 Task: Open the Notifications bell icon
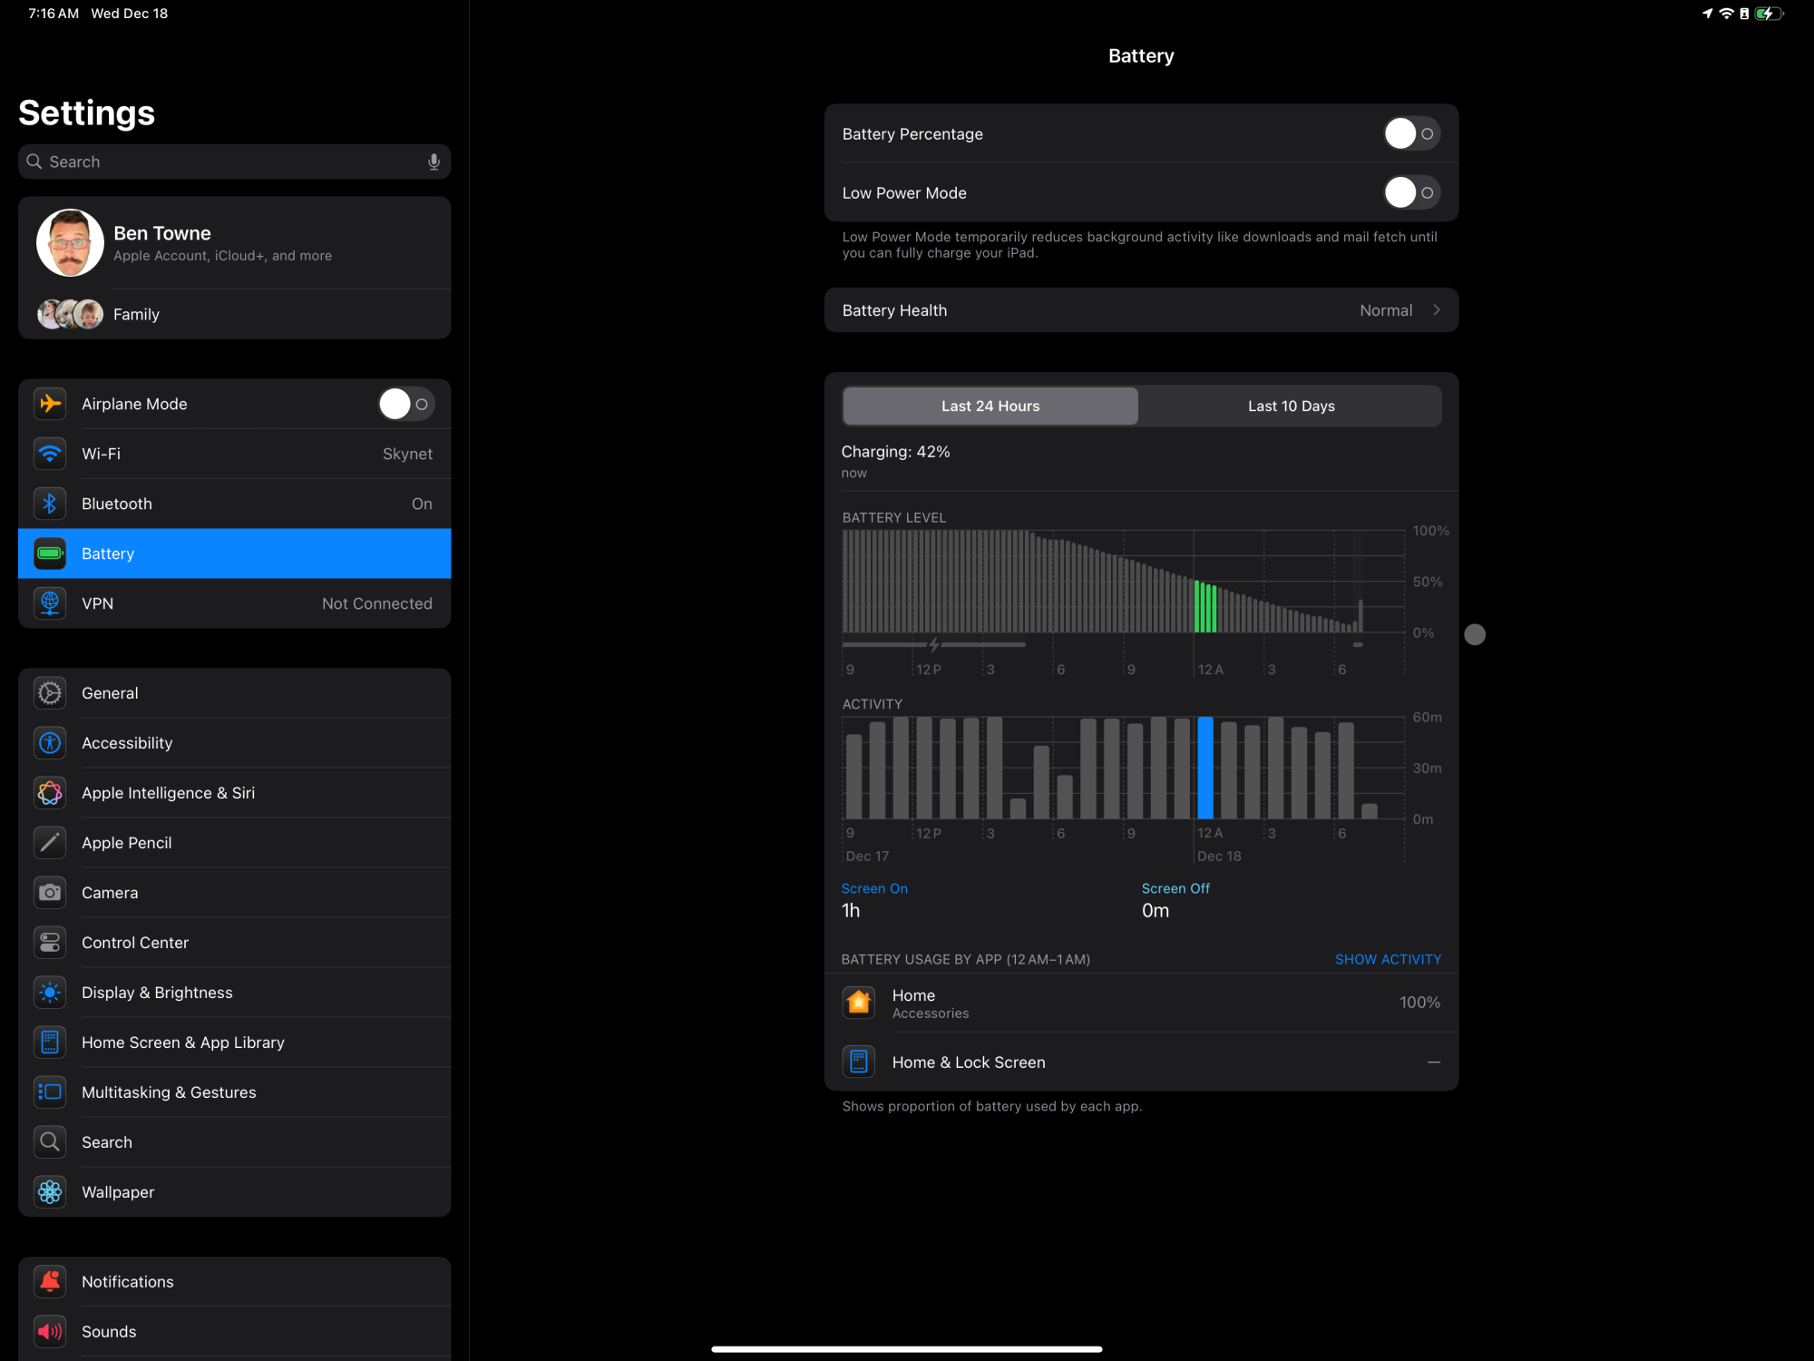point(50,1281)
